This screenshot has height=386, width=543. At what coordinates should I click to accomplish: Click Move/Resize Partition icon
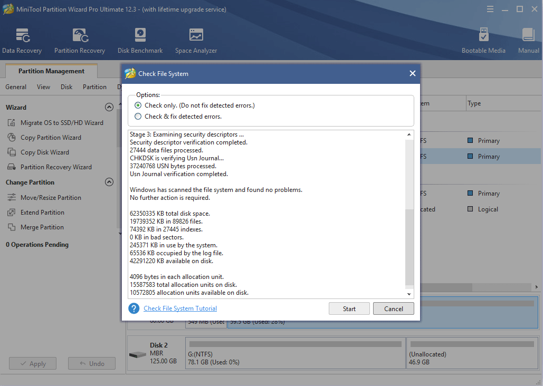pyautogui.click(x=12, y=197)
